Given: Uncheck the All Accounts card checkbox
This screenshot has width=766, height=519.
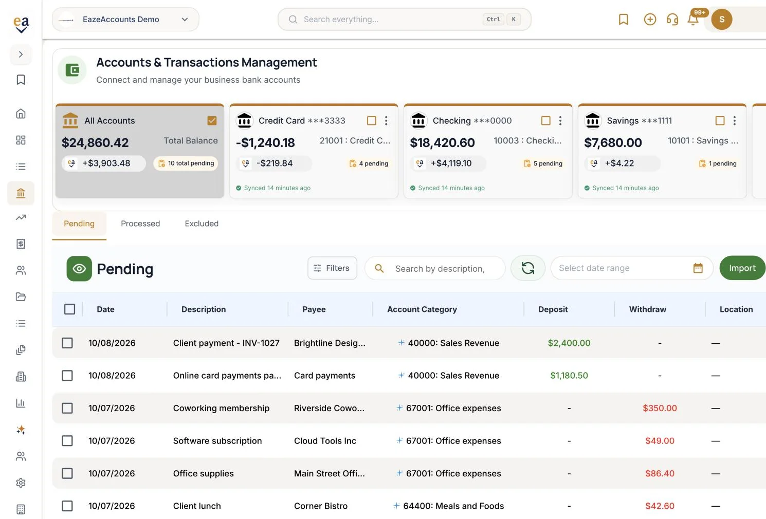Looking at the screenshot, I should 212,121.
